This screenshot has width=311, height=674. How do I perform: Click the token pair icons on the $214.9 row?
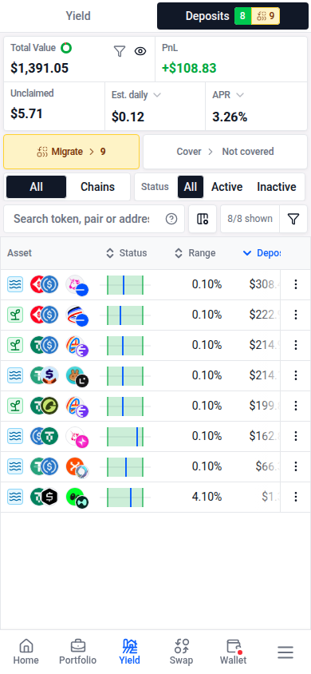click(x=44, y=345)
